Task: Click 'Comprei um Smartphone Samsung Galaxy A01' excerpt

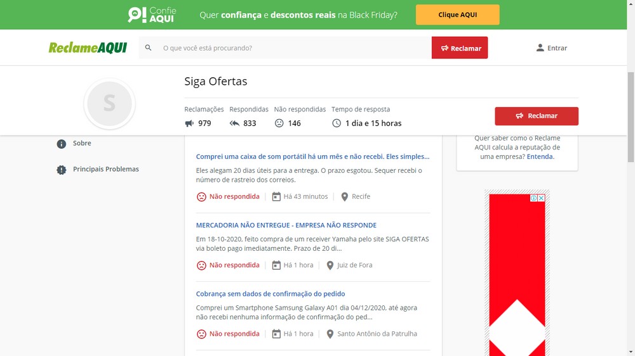Action: tap(307, 312)
